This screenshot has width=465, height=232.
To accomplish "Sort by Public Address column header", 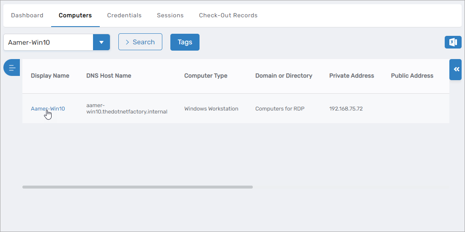I will (412, 76).
